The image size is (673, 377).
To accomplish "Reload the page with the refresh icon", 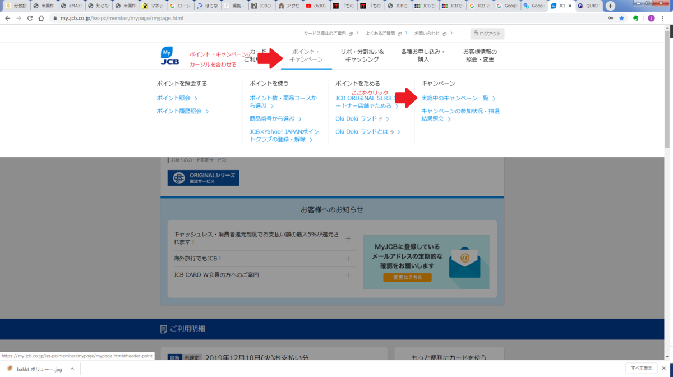I will [x=30, y=18].
